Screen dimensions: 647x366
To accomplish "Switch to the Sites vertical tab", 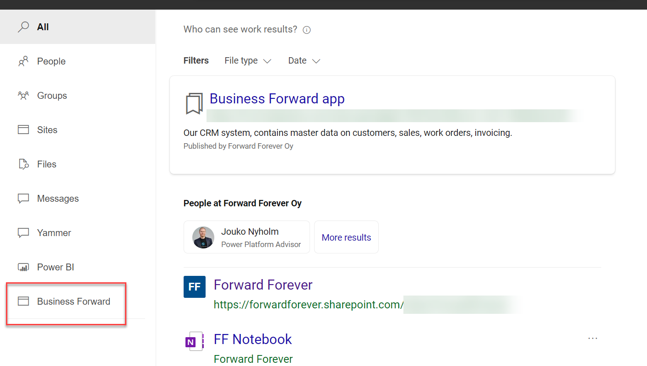I will pos(47,130).
